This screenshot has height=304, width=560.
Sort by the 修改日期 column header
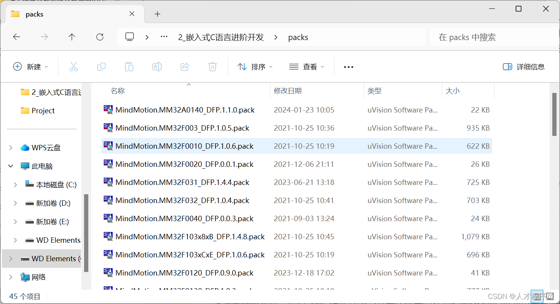tap(288, 91)
